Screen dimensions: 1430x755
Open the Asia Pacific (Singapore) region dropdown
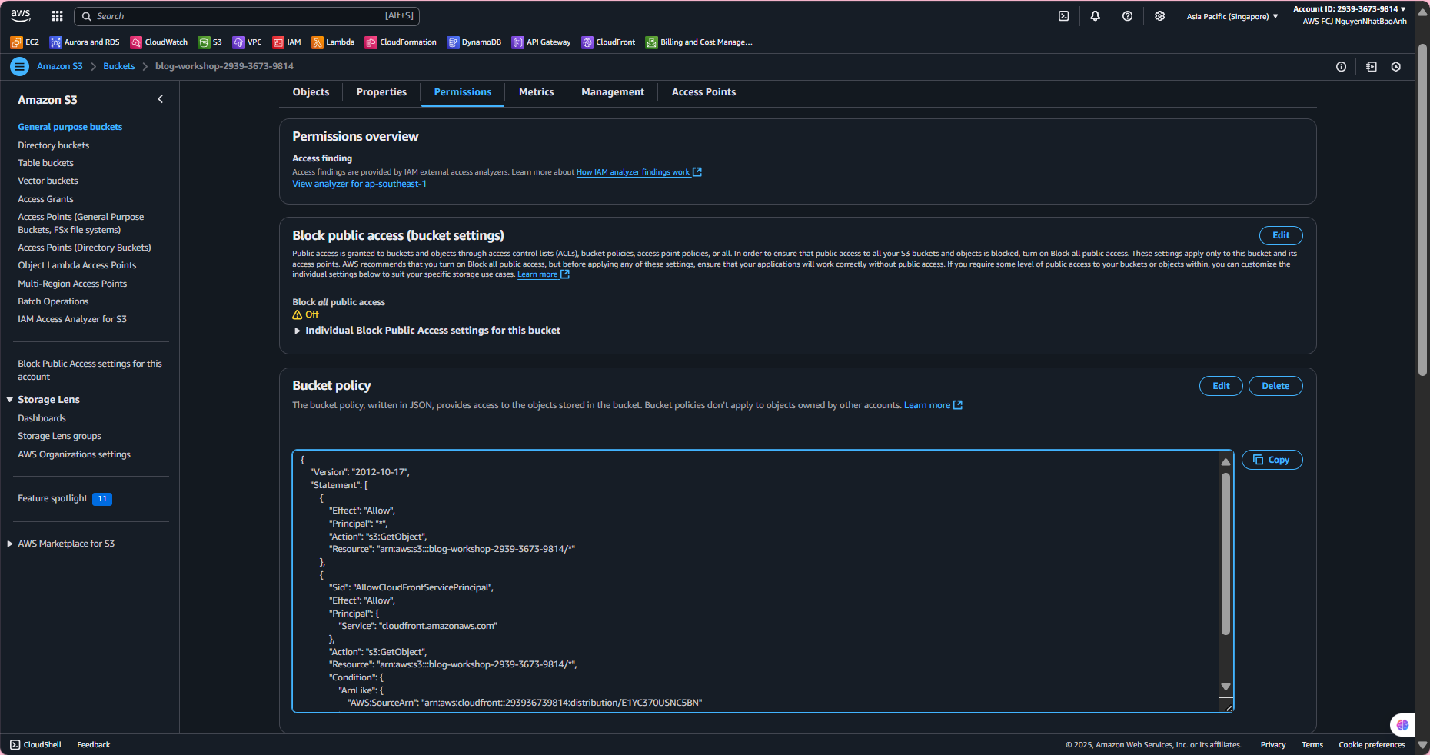coord(1232,16)
